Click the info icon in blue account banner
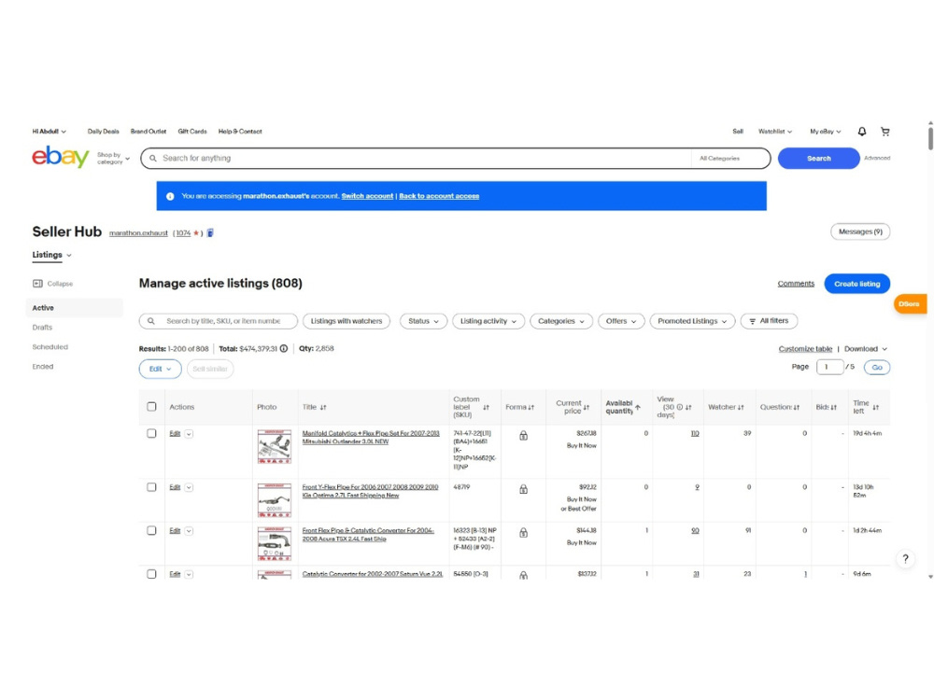Screen dimensions: 934x700 (170, 196)
